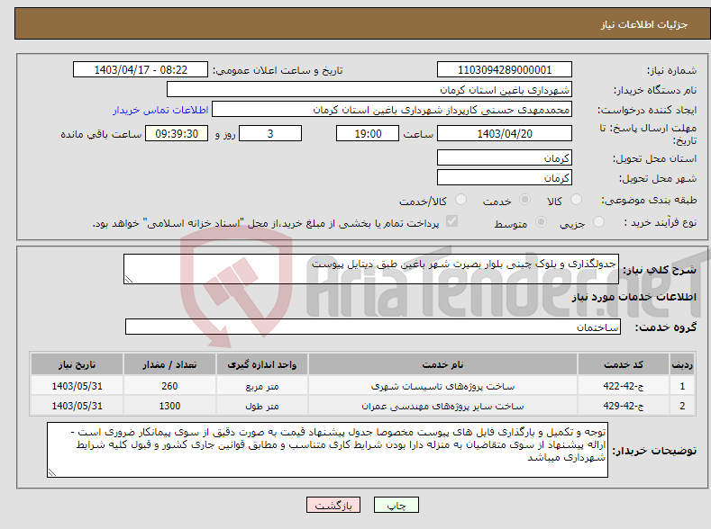Open the اطلاعات تماس خریدار link

click(x=160, y=110)
